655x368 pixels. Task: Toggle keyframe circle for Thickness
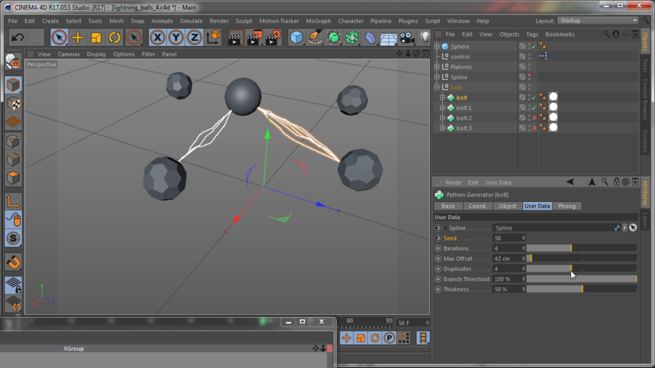[x=438, y=289]
